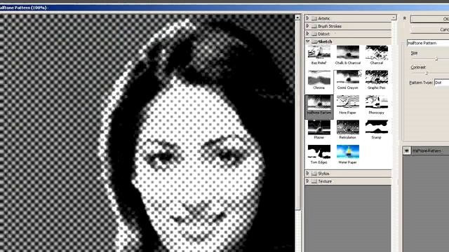Toggle visibility of Halftone Pattern effect layer
Screen dimensions: 449x252
pos(407,150)
